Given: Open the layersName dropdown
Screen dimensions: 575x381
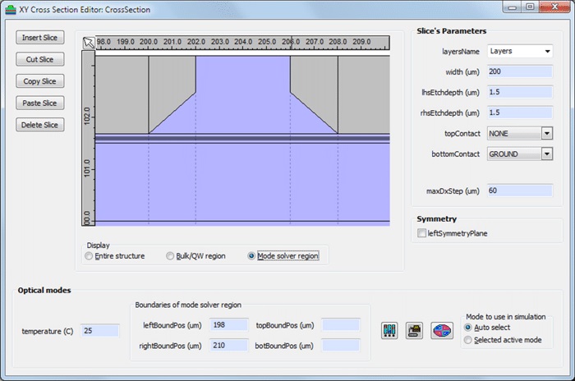Looking at the screenshot, I should [520, 51].
